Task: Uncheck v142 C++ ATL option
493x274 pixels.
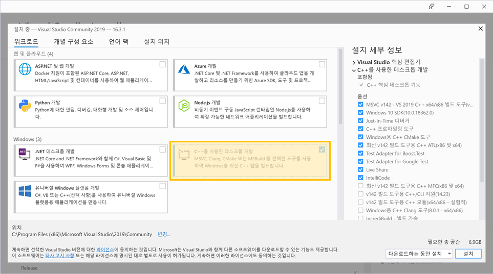Action: point(360,145)
